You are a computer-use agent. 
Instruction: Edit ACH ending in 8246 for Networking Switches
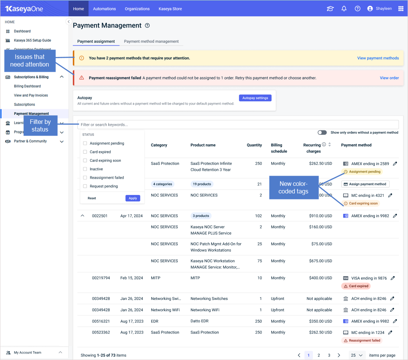(392, 298)
